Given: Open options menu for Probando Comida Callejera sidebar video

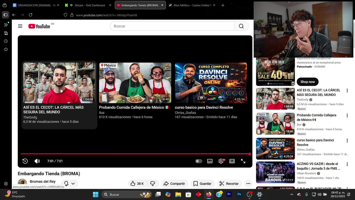Looking at the screenshot, I should (x=347, y=116).
